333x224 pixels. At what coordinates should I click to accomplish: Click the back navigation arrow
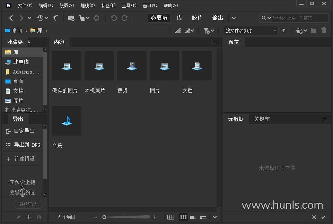pos(11,18)
